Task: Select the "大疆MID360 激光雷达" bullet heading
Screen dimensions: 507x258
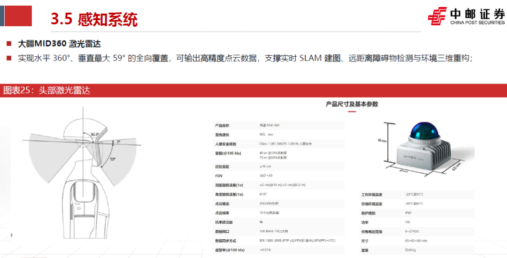Action: [59, 44]
